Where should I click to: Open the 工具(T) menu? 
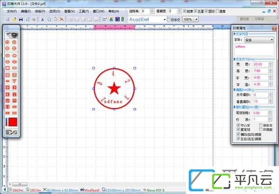pos(84,11)
